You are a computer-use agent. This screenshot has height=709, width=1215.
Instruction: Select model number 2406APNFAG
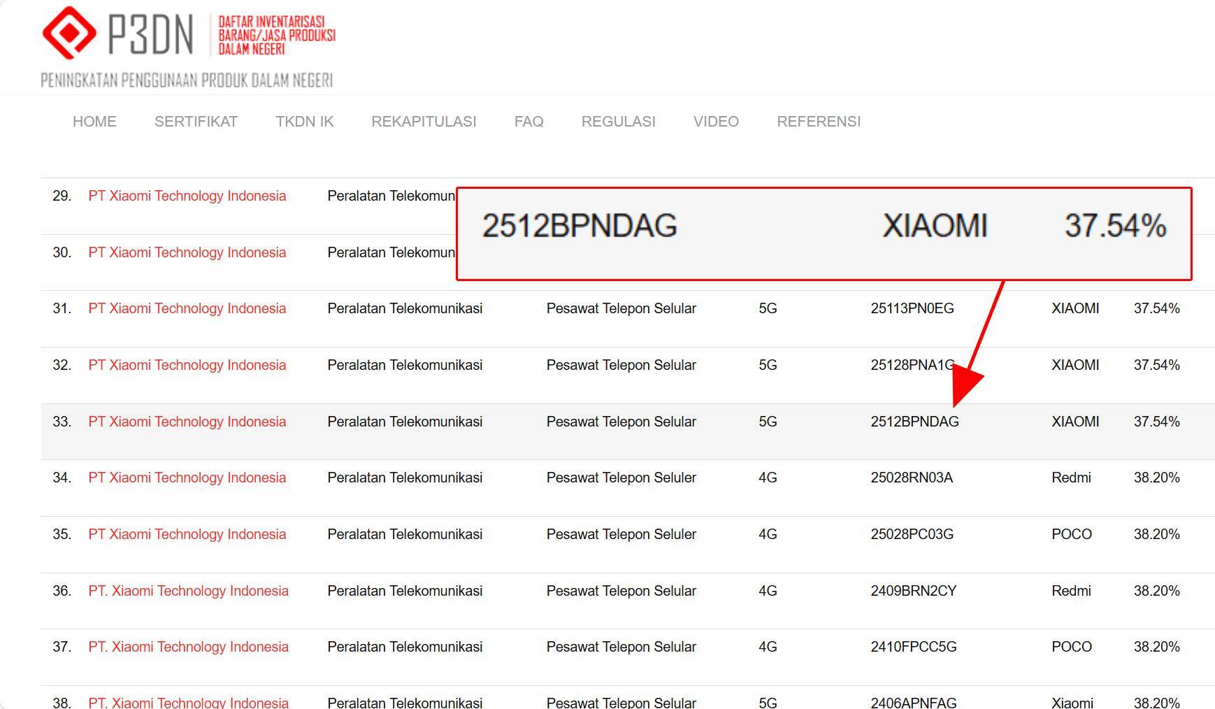point(914,702)
